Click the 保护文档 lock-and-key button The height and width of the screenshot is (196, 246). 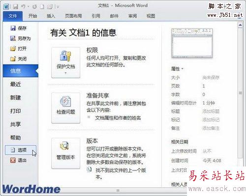[65, 63]
